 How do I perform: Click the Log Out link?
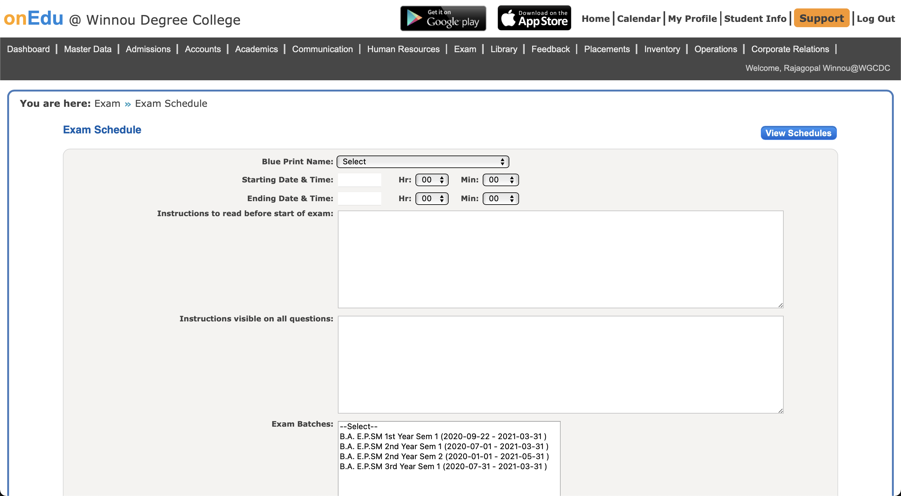(875, 19)
